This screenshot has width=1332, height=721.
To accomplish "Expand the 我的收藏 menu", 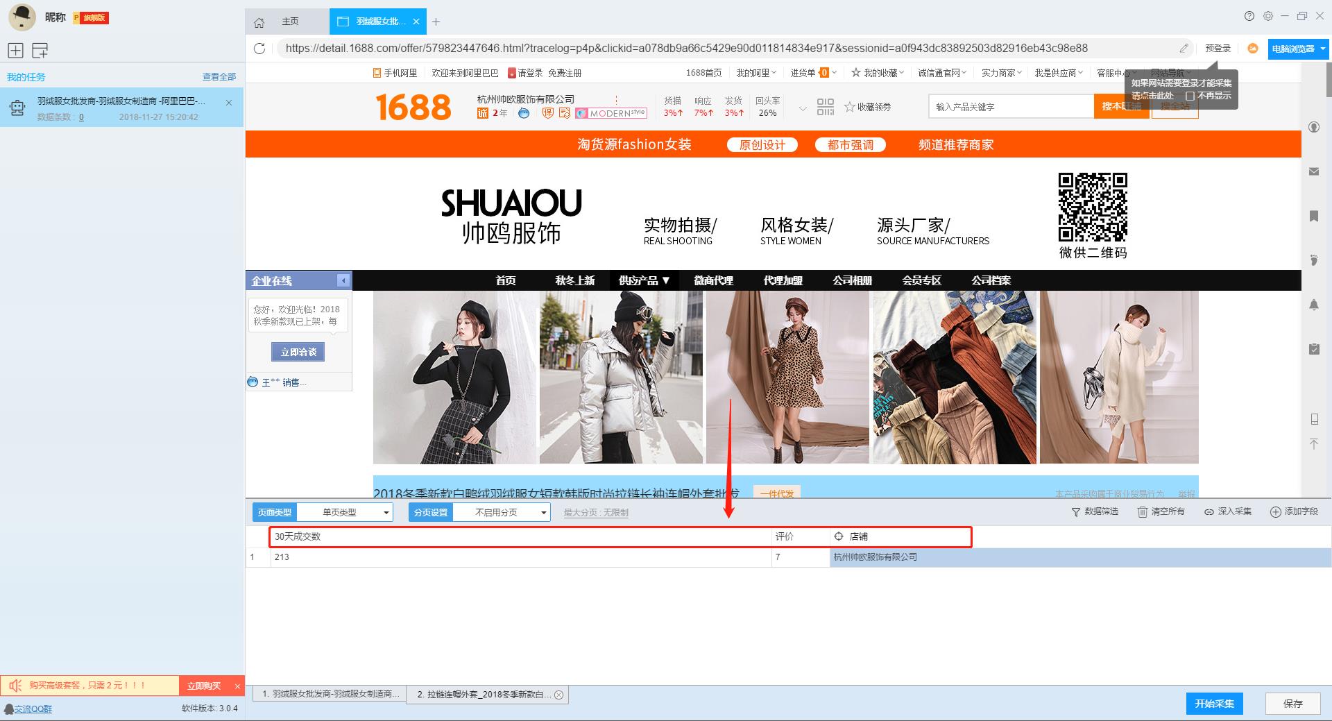I will [878, 73].
